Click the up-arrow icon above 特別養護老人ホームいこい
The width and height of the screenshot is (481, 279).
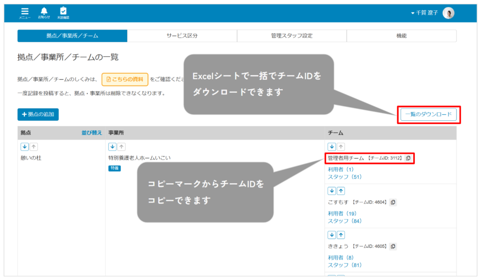click(x=121, y=146)
